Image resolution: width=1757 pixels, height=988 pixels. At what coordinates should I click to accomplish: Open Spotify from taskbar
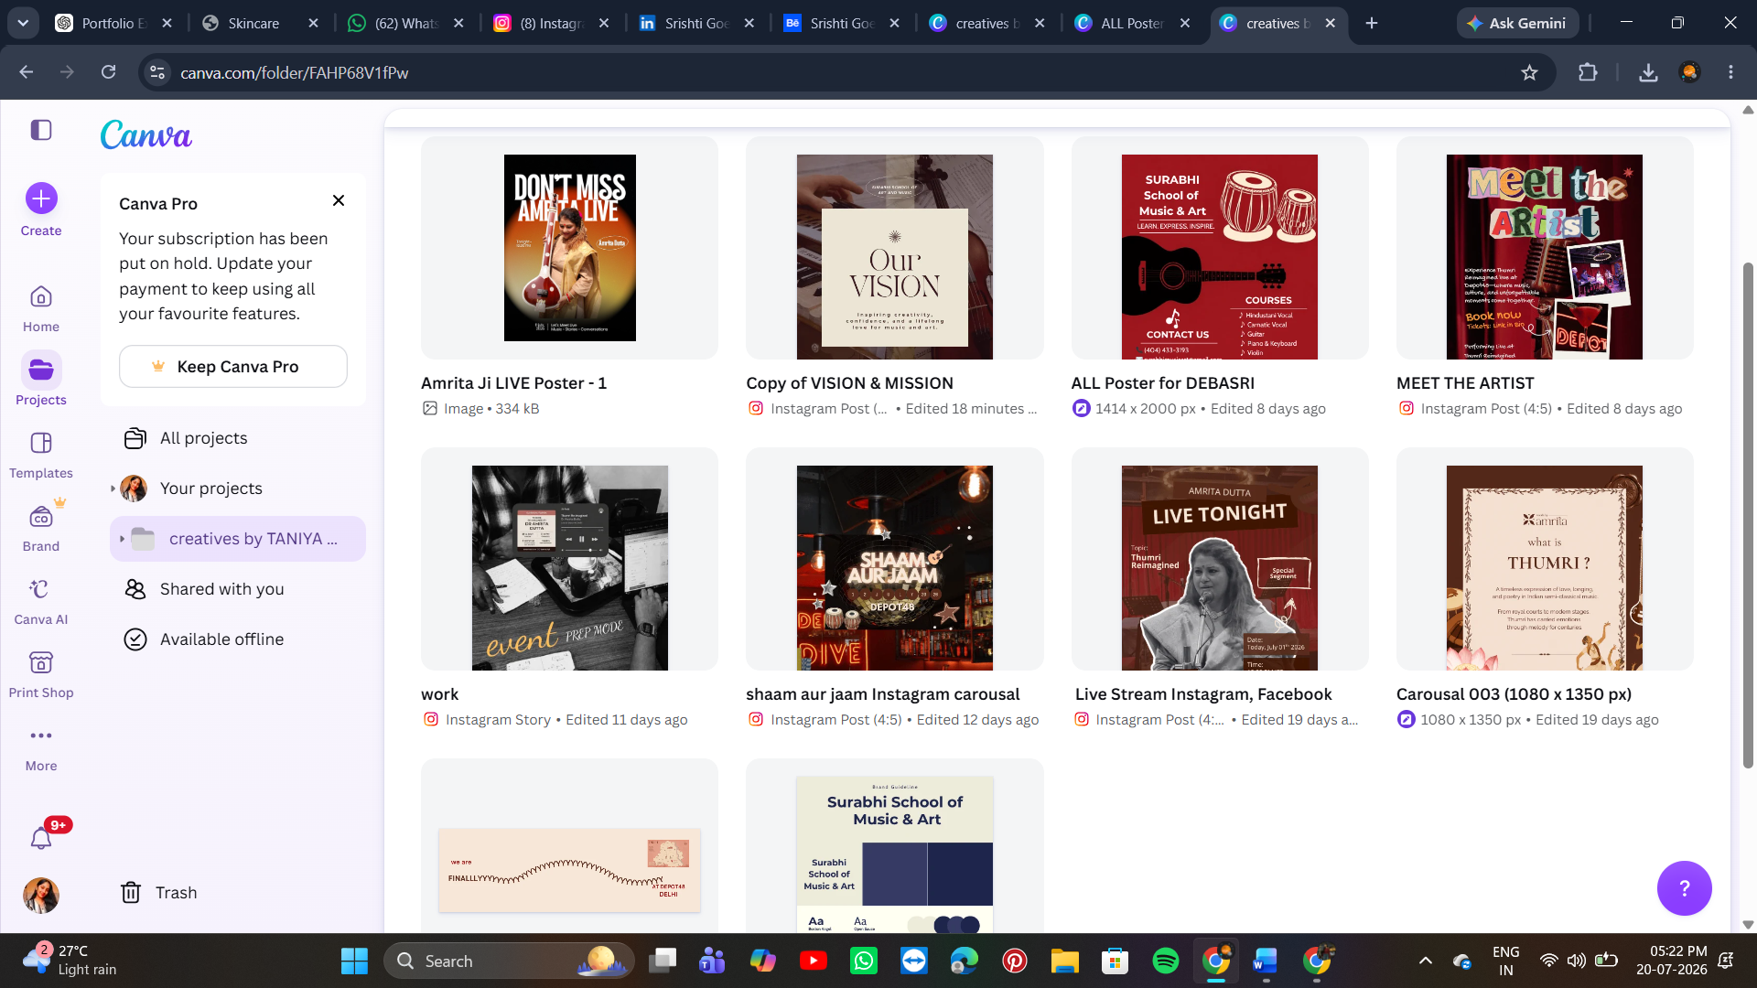point(1165,961)
